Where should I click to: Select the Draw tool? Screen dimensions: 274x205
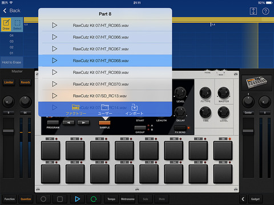point(6,24)
